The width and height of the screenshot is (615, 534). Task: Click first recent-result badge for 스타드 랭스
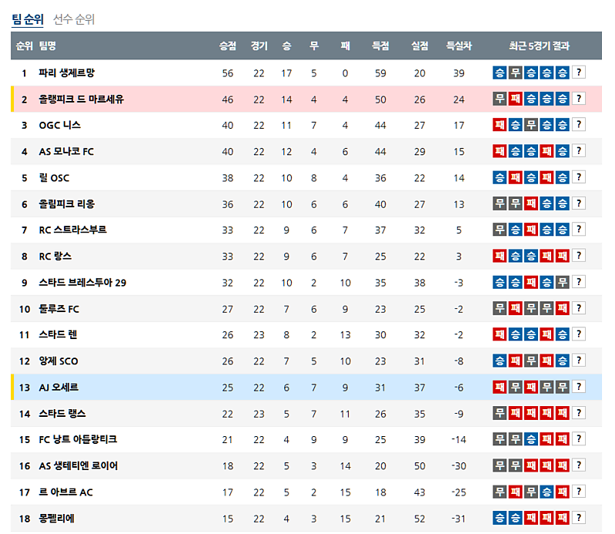500,413
